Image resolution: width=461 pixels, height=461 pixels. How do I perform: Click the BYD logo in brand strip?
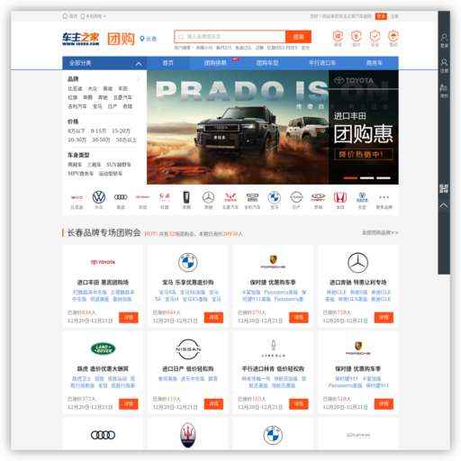[x=77, y=197]
